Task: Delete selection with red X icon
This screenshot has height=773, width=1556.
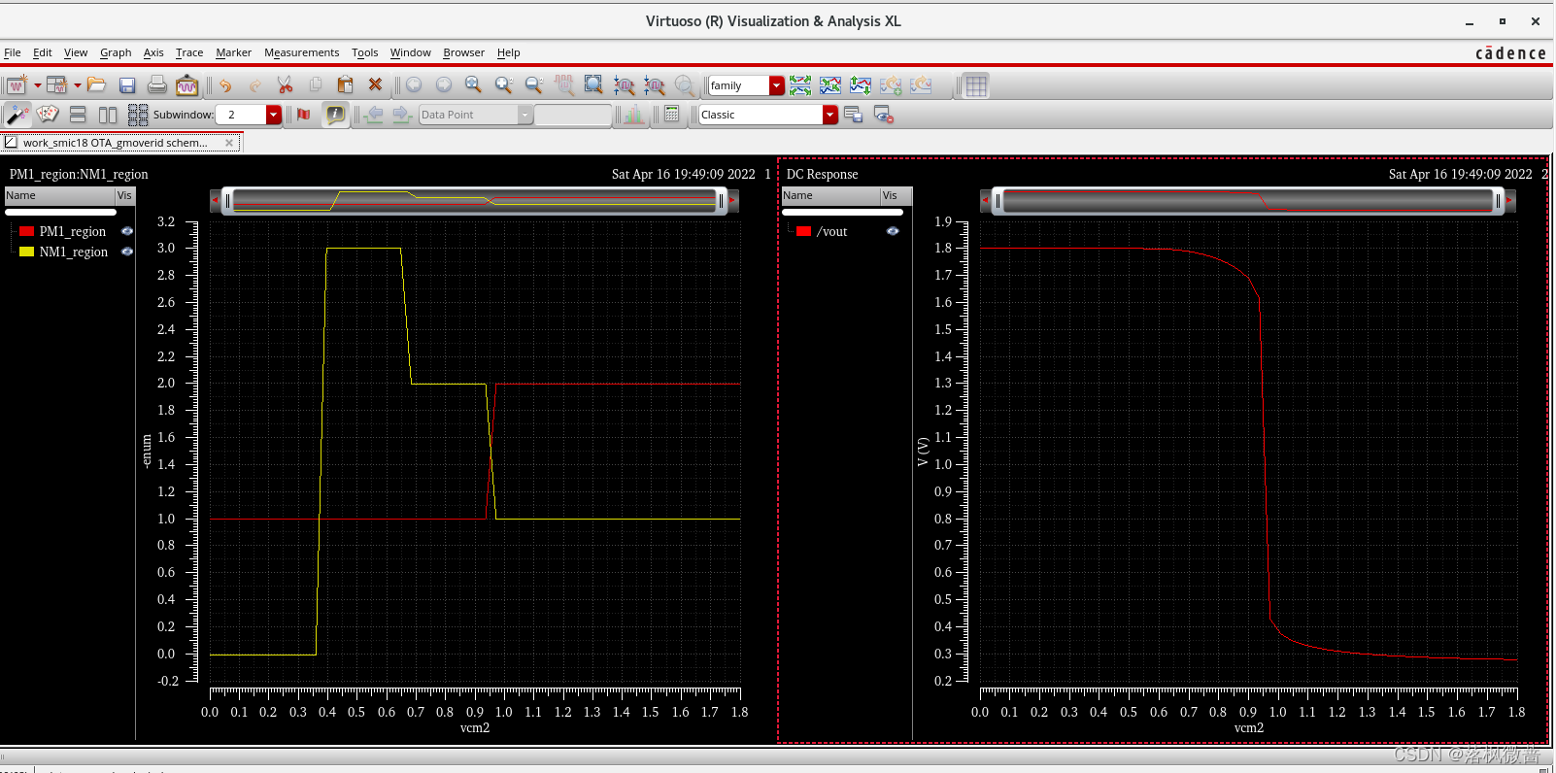Action: [375, 85]
